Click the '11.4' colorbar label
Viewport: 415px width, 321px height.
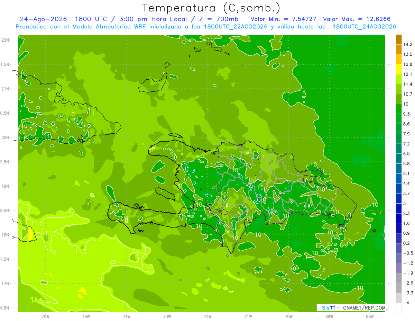(x=408, y=84)
